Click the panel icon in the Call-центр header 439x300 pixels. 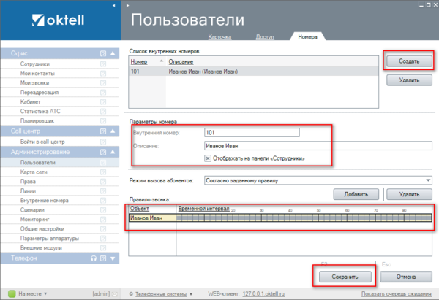coord(103,131)
